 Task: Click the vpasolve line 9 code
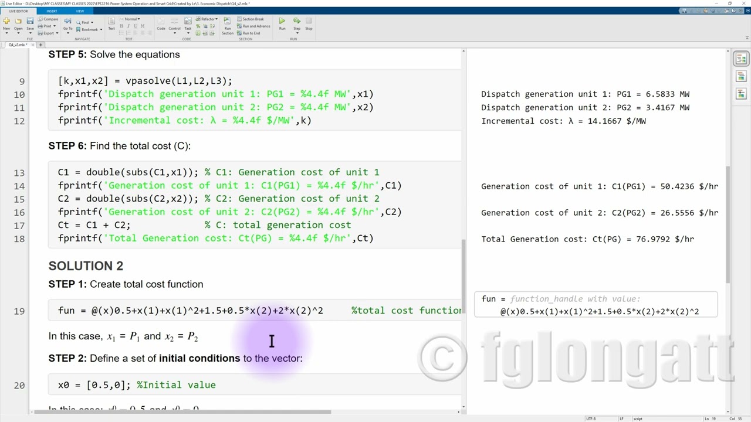145,81
